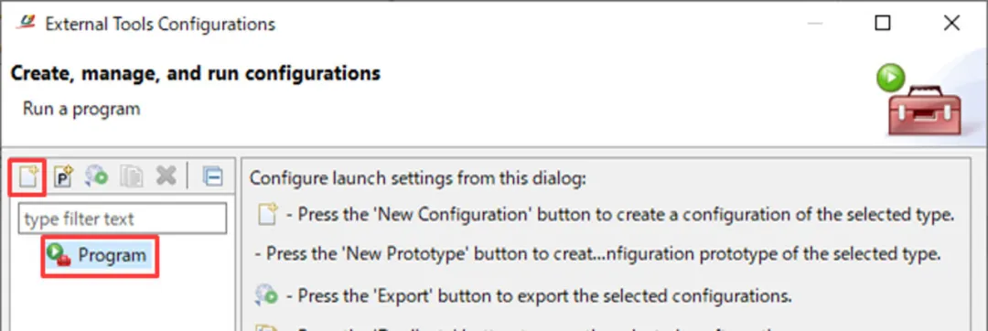Click the export icon beside the 'Export' instruction

(x=266, y=295)
